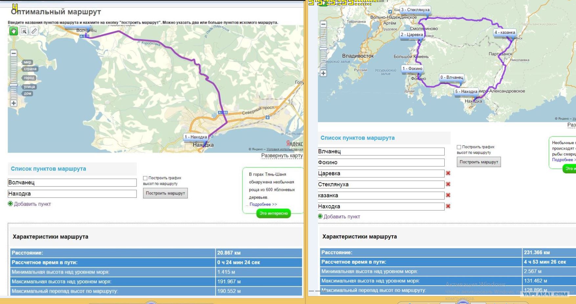Image resolution: width=576 pixels, height=304 pixels.
Task: Click the left map zoom slider handle
Action: pyautogui.click(x=13, y=85)
